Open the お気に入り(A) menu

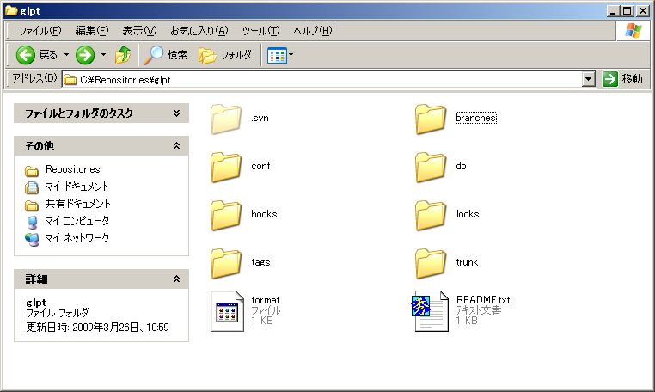point(199,30)
